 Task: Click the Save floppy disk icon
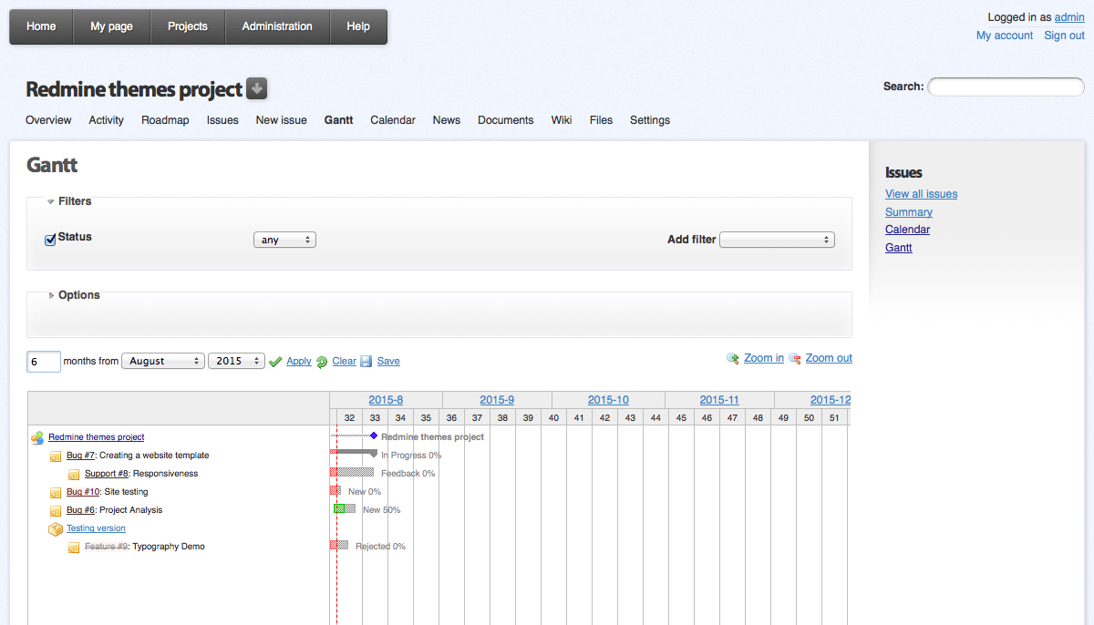pos(366,362)
